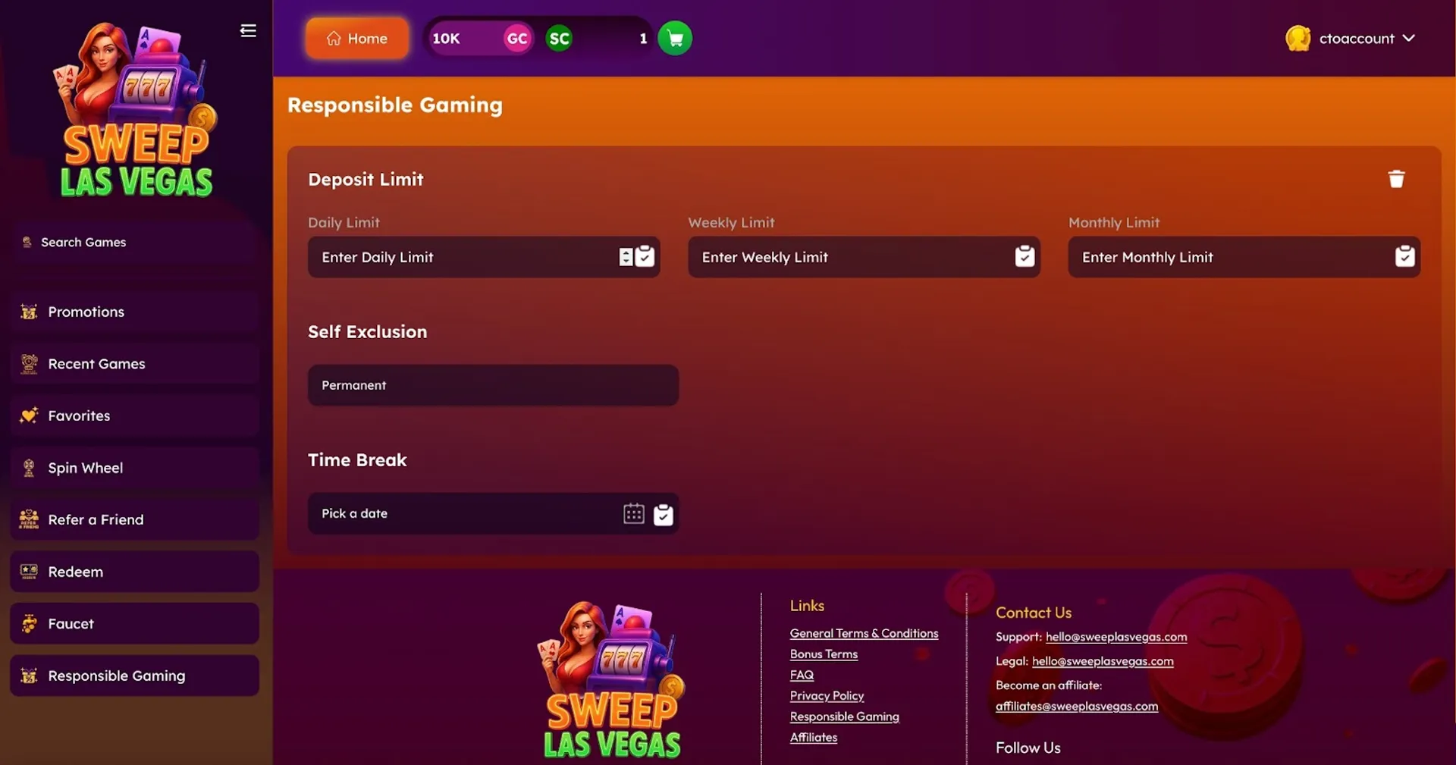The width and height of the screenshot is (1456, 765).
Task: Click the orange Home button
Action: 357,38
